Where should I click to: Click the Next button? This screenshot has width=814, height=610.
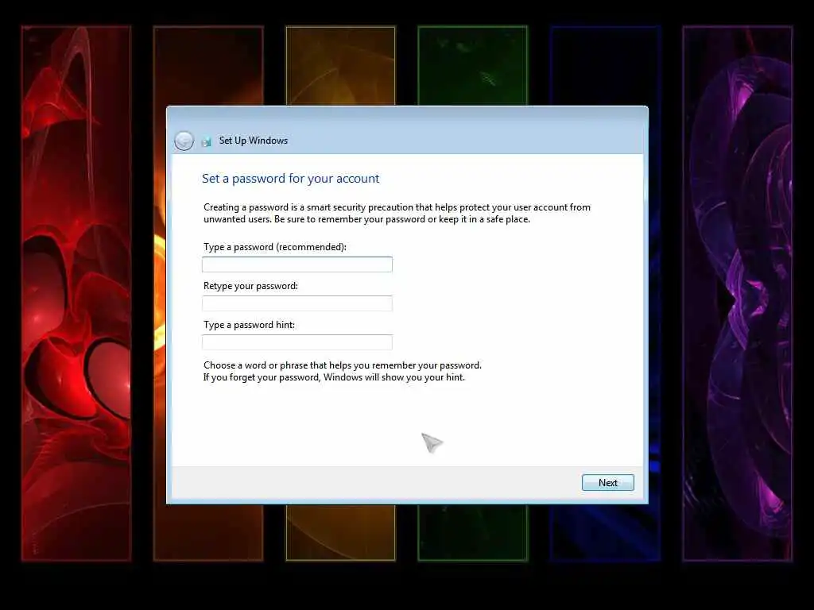coord(608,482)
